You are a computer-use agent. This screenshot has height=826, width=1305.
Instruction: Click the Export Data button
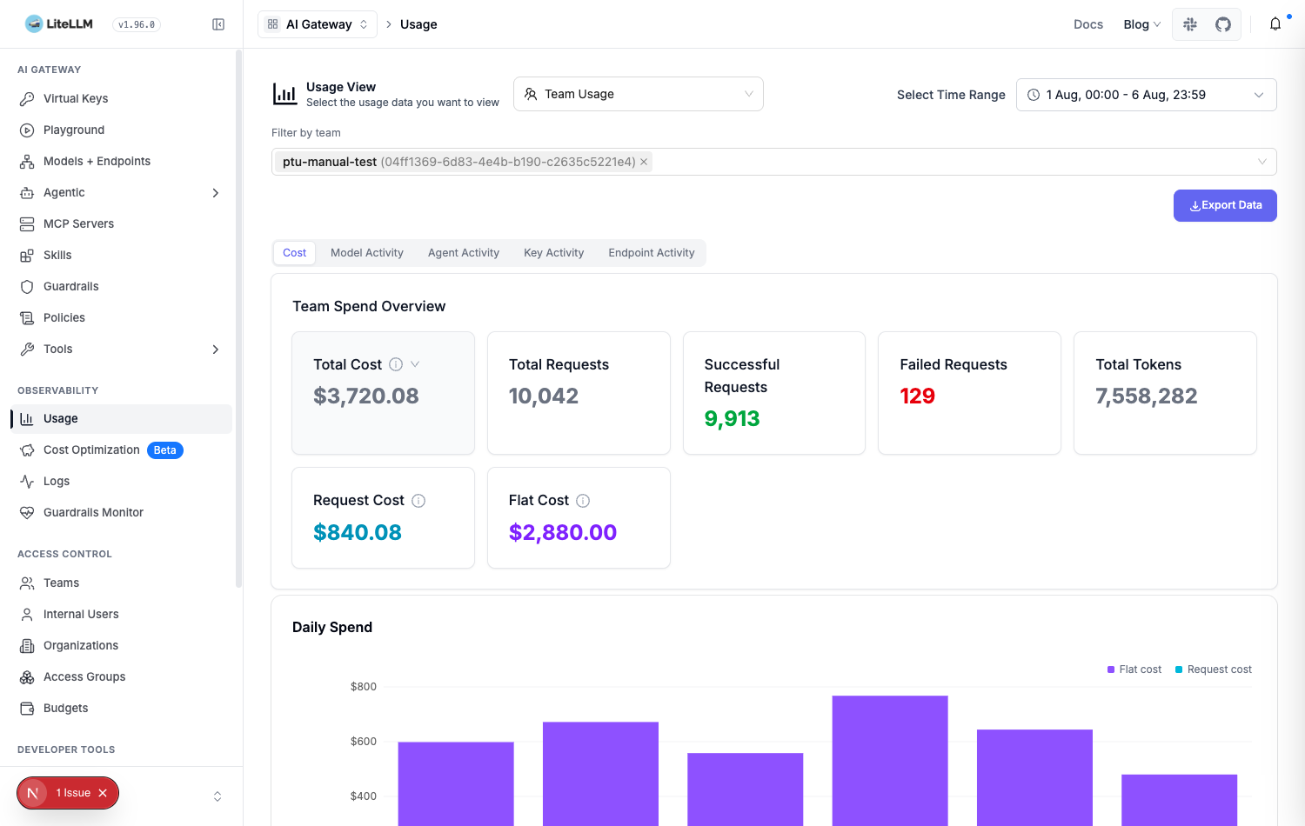point(1225,205)
